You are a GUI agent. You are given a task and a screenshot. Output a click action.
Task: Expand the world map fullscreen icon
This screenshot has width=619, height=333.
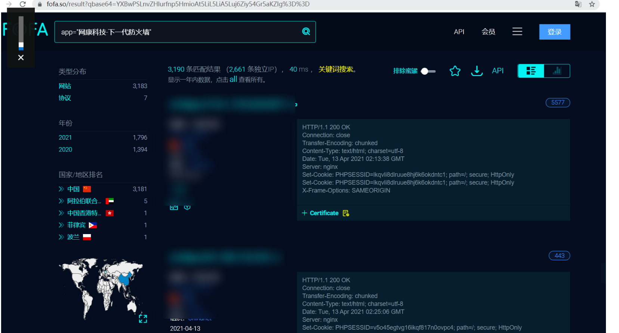[x=143, y=318]
